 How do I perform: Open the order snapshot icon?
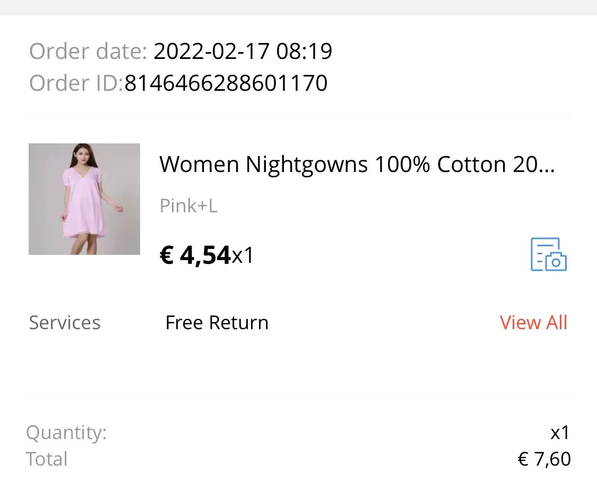click(x=549, y=254)
